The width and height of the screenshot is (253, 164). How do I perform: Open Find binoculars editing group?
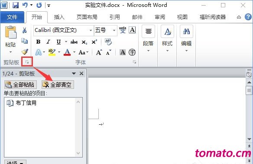(186, 38)
